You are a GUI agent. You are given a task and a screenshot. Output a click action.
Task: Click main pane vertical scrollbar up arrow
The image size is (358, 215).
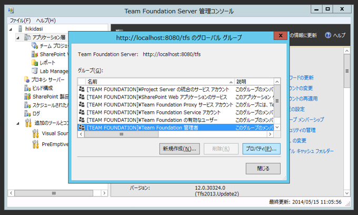click(x=347, y=51)
